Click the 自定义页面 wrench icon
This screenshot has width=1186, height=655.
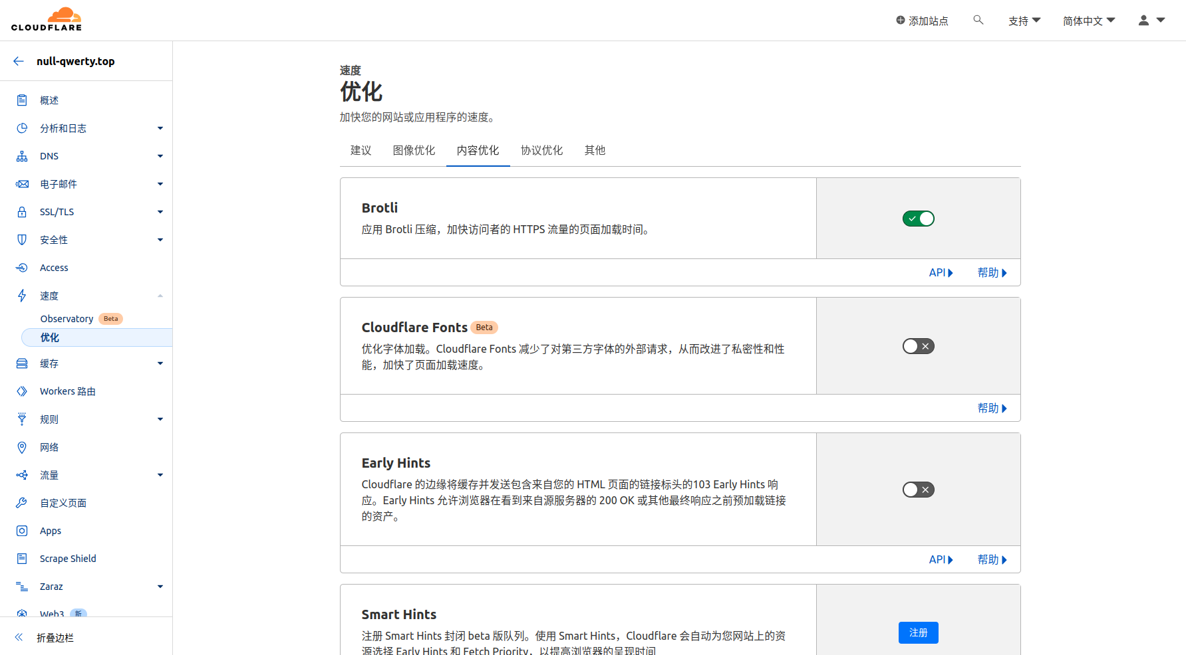(22, 503)
